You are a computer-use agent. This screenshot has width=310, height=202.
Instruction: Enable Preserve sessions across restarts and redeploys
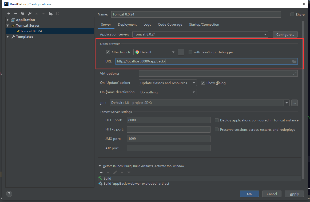click(x=217, y=129)
